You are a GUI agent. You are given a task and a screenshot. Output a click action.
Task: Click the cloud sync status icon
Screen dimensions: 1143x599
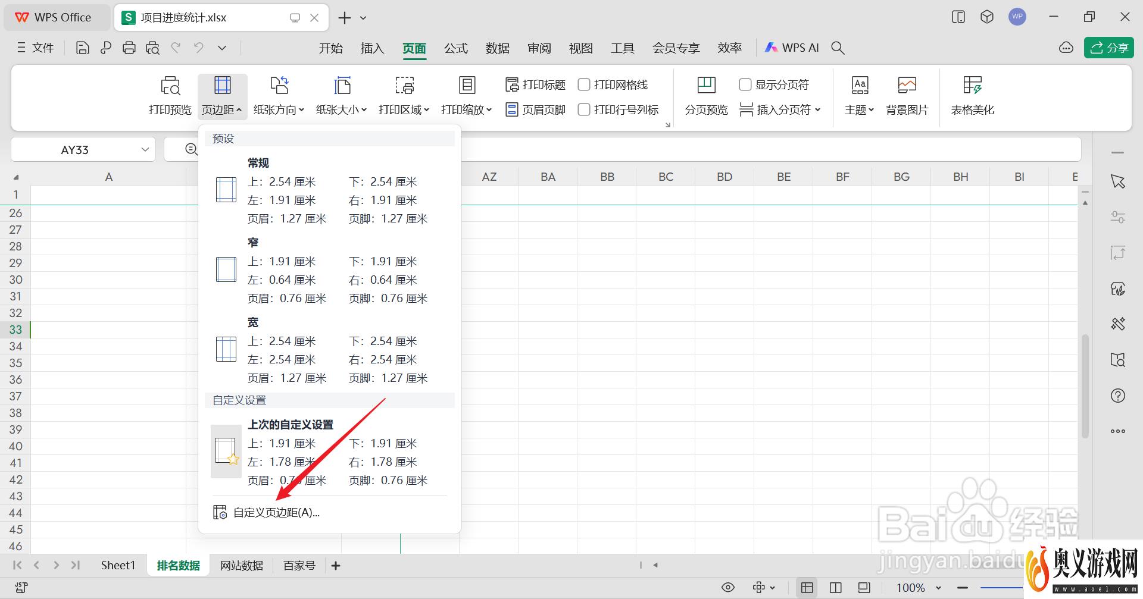(x=1066, y=48)
